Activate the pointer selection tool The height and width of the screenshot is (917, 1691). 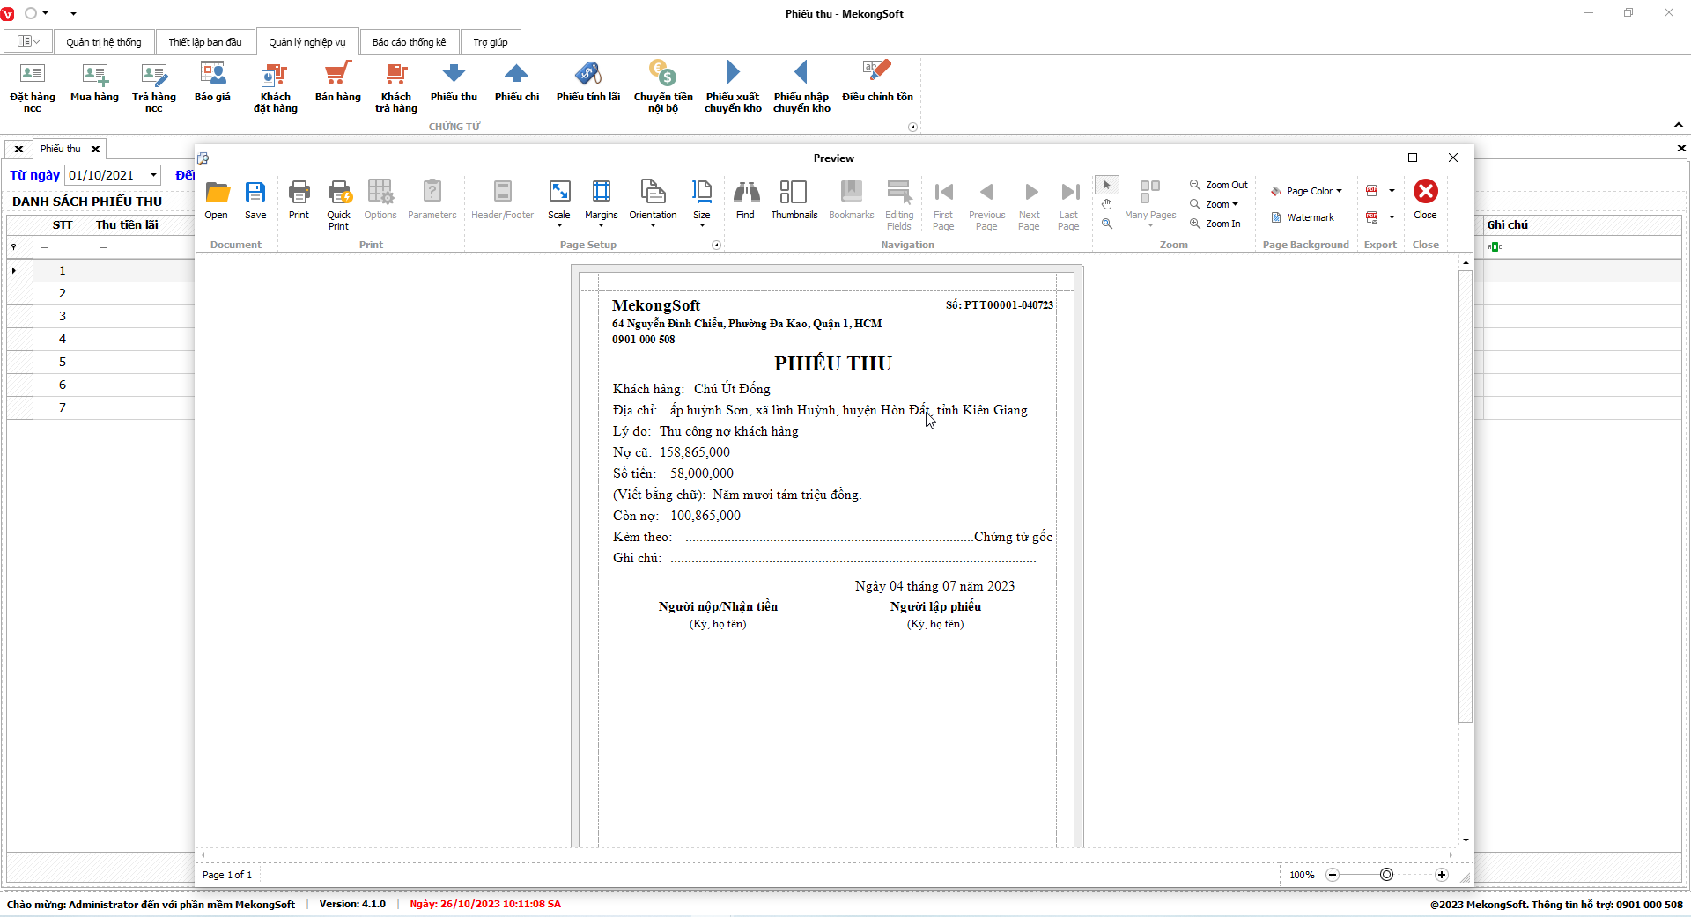pos(1107,185)
